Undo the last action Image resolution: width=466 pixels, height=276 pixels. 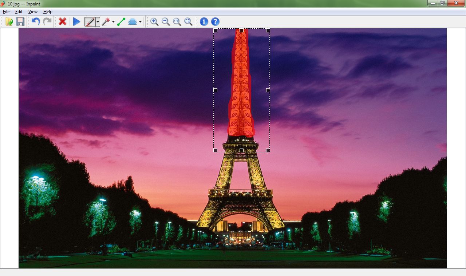(36, 22)
